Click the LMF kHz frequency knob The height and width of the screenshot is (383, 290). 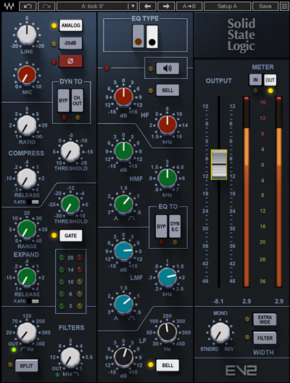coord(167,277)
